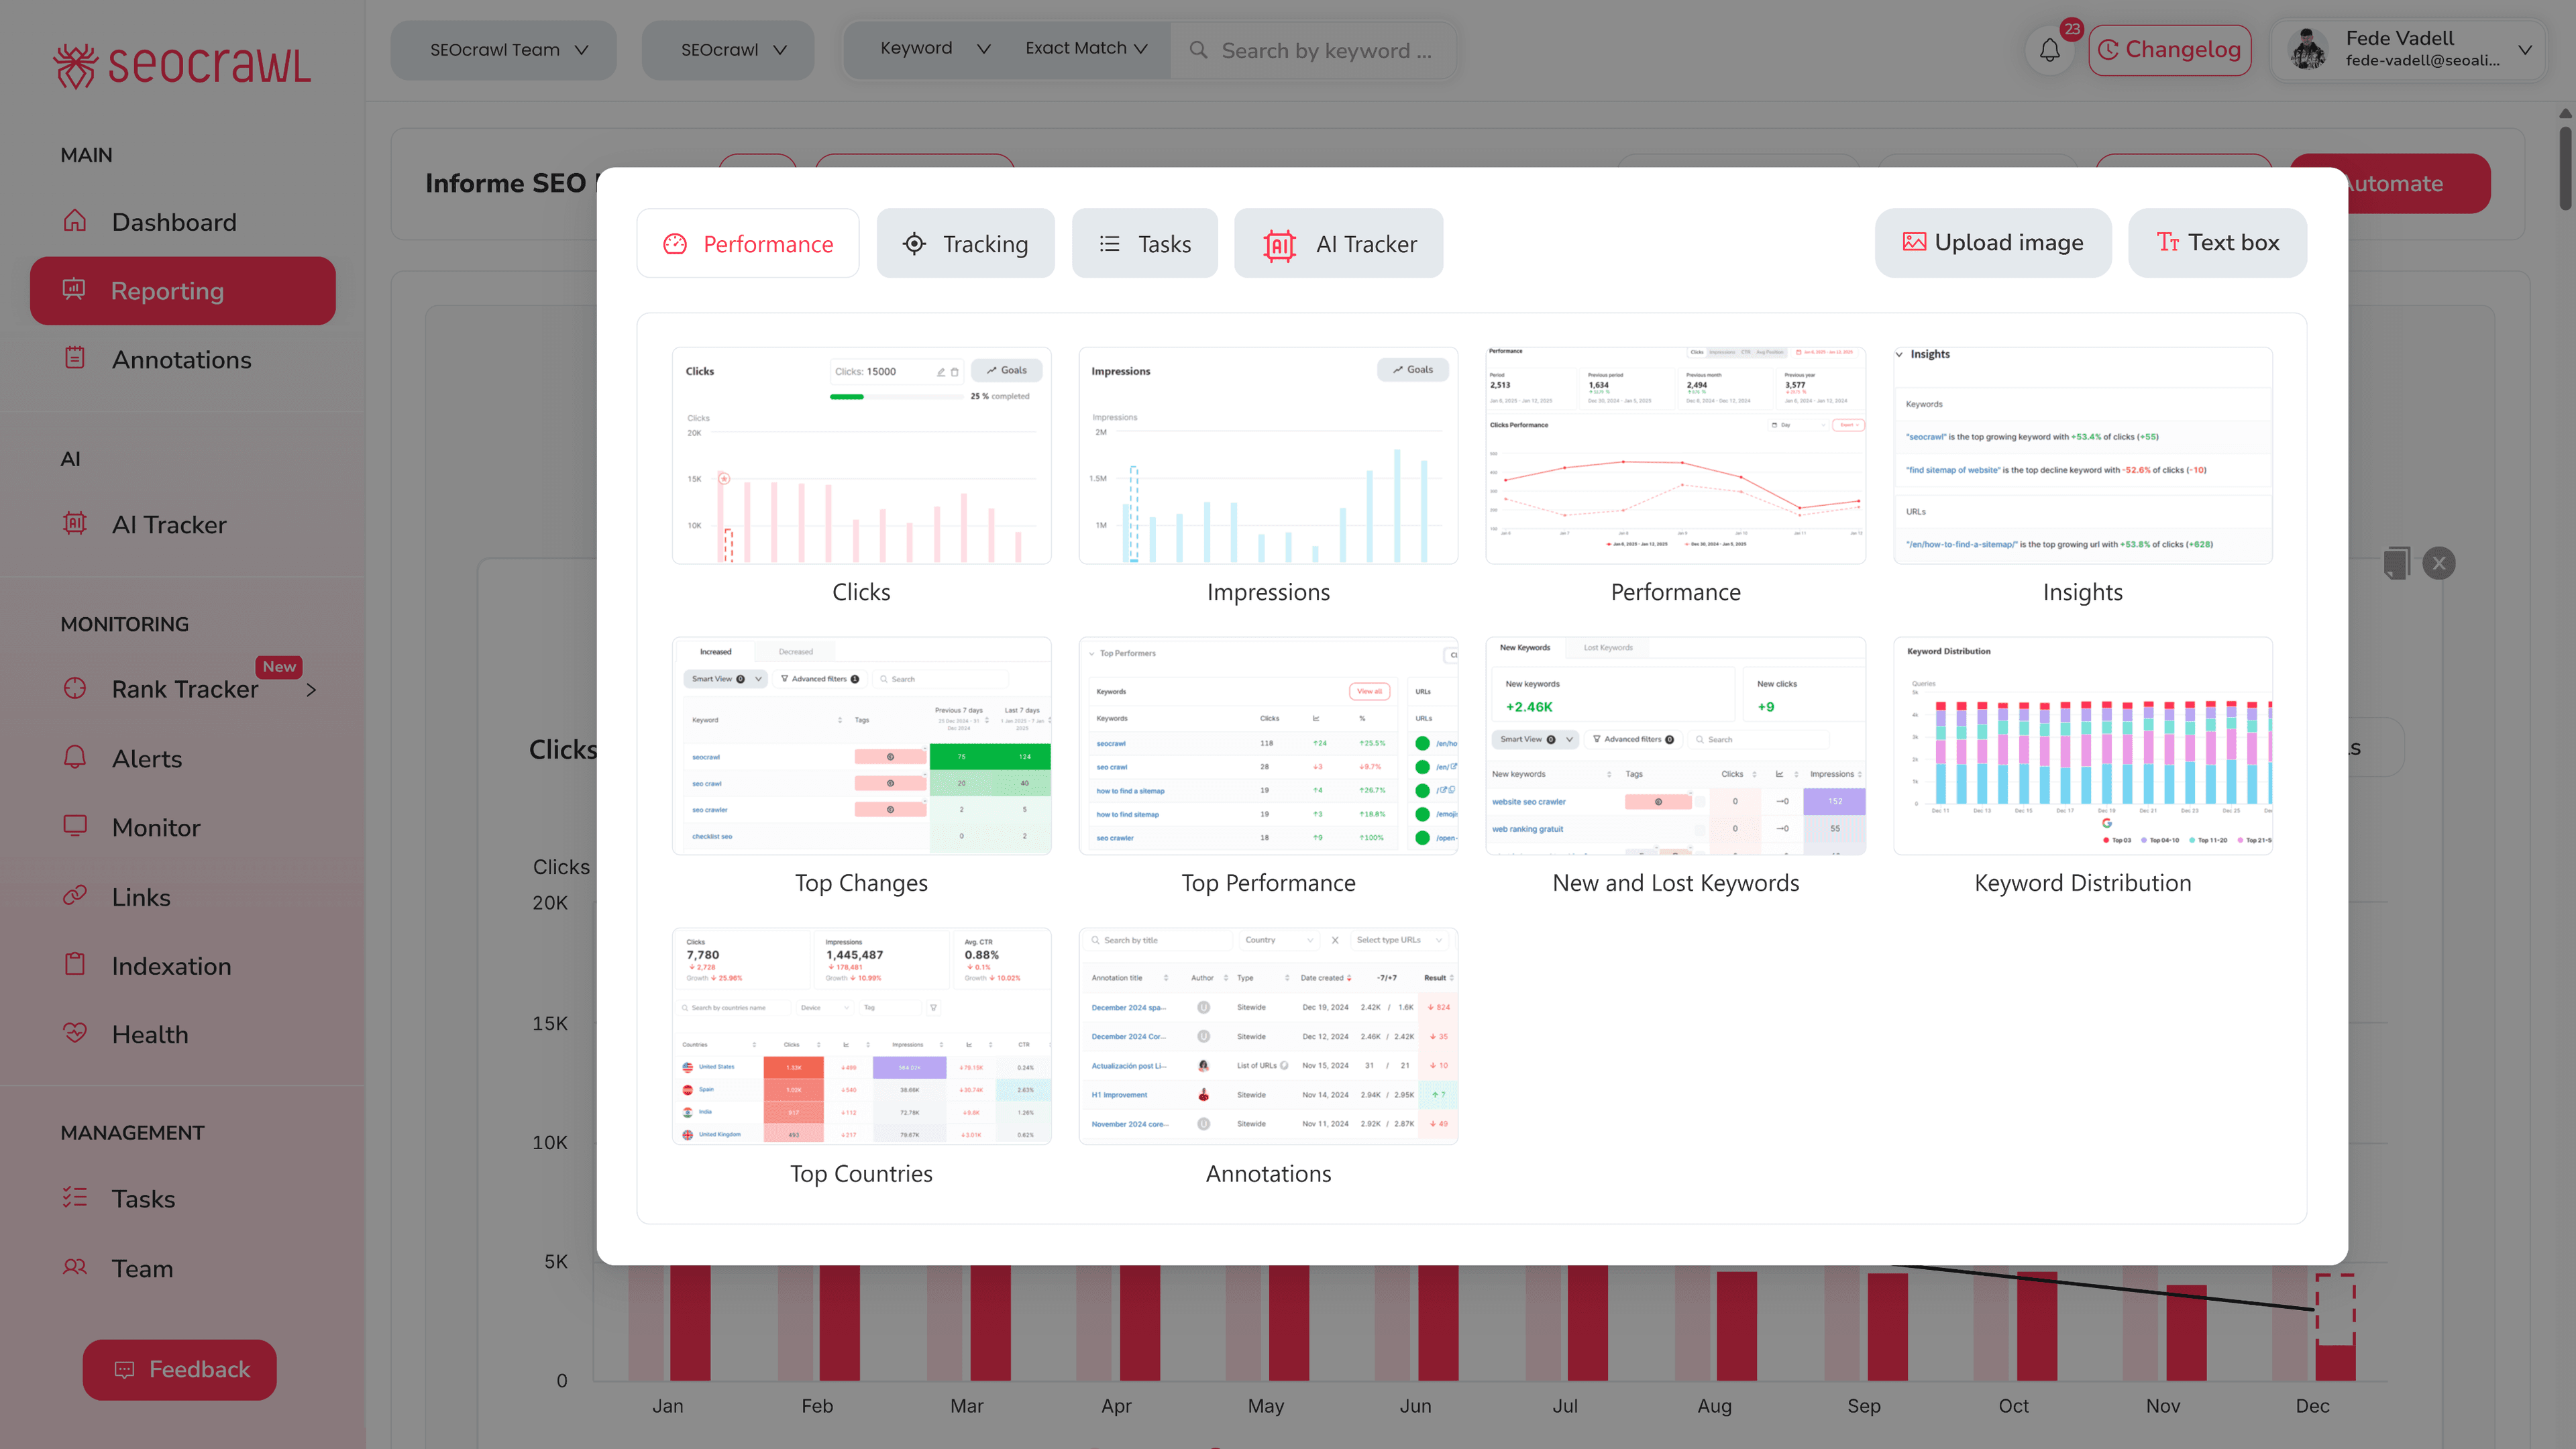Check site Health status
The height and width of the screenshot is (1449, 2576).
tap(150, 1033)
